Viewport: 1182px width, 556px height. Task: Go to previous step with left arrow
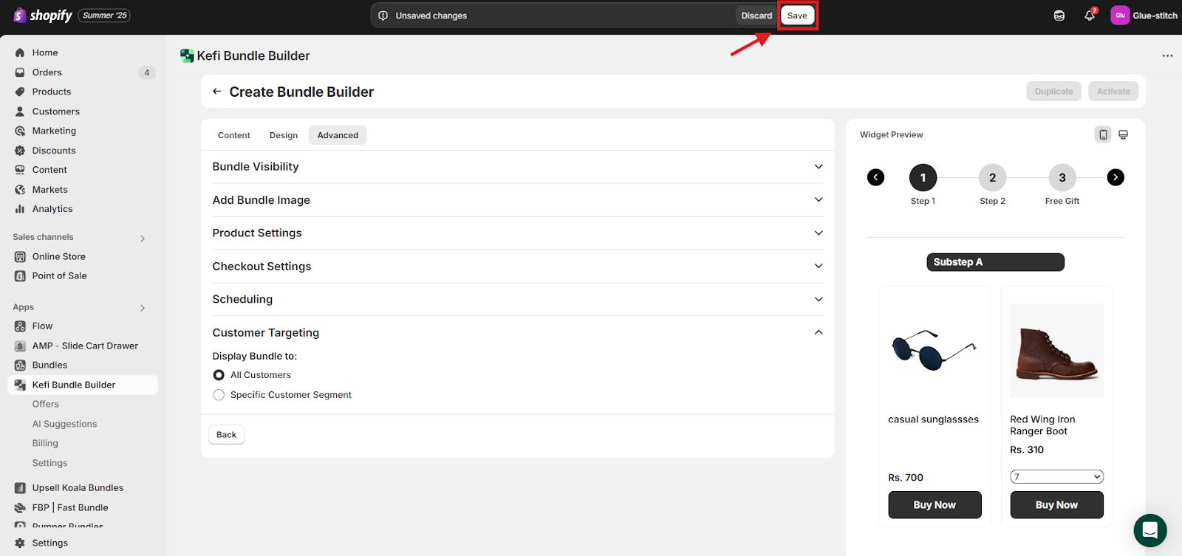875,177
